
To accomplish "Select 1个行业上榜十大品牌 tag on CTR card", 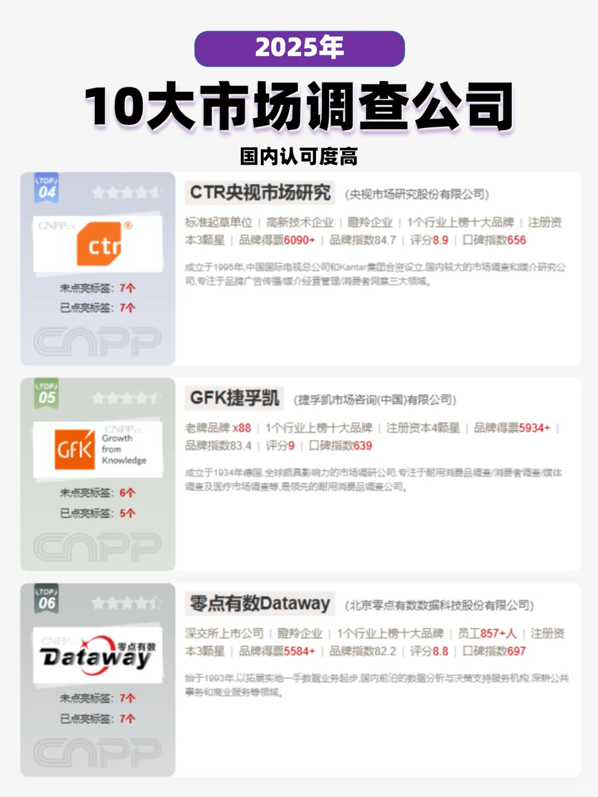I will pyautogui.click(x=461, y=222).
